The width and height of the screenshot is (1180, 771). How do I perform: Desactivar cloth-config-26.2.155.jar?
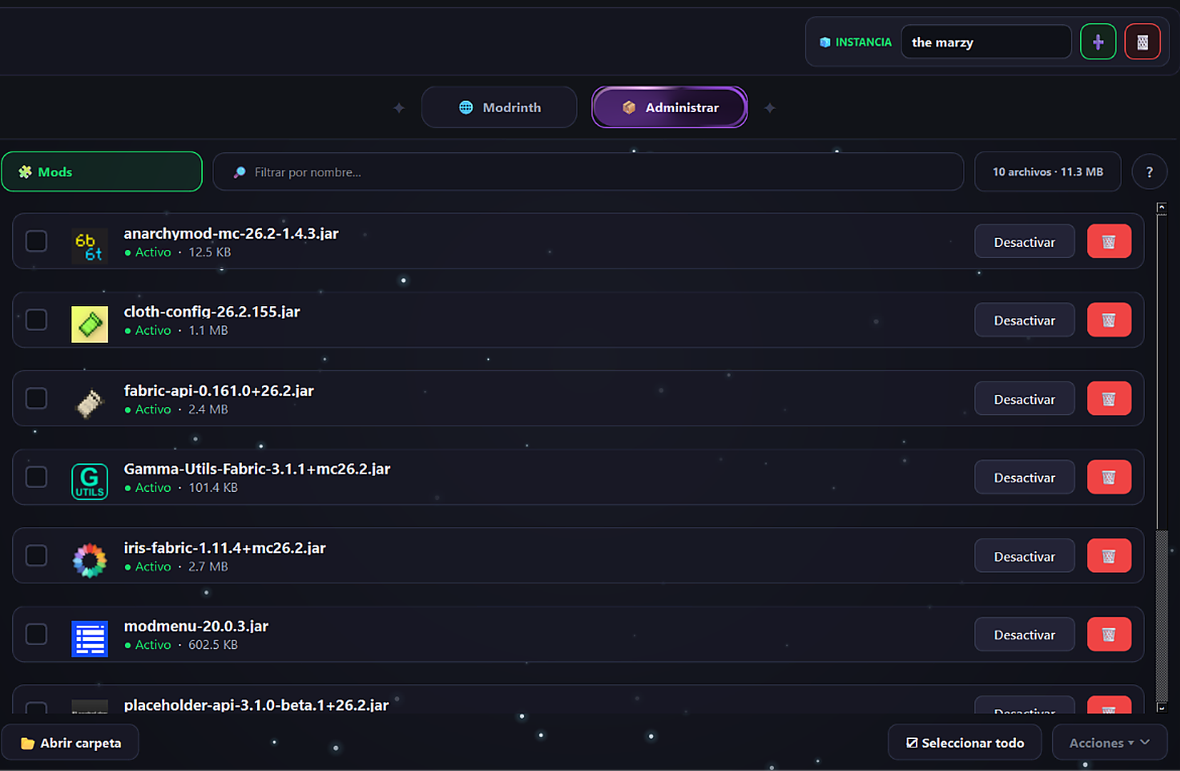coord(1024,320)
